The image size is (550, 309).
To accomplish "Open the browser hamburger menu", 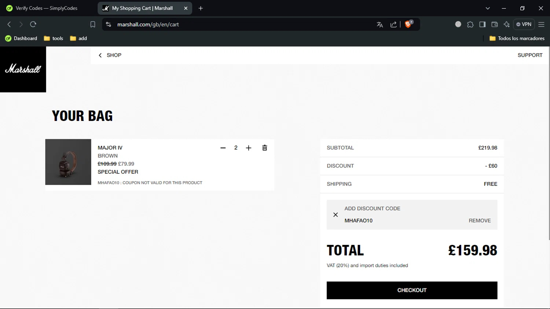I will (x=541, y=24).
